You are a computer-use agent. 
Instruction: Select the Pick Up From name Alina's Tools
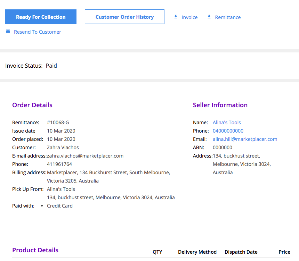tap(61, 189)
